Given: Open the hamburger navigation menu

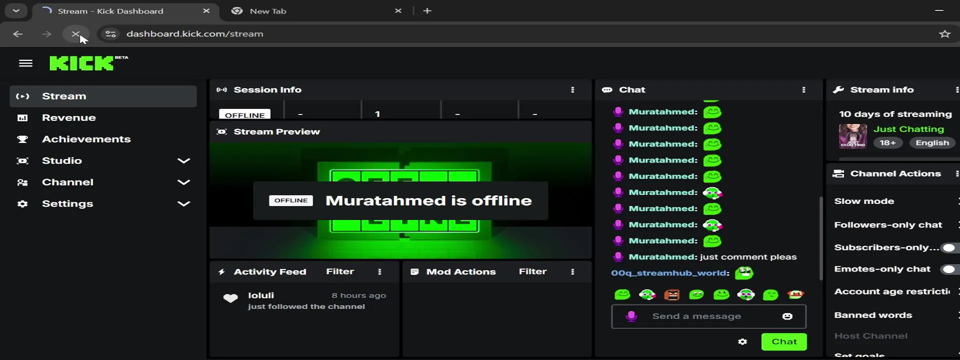Looking at the screenshot, I should click(25, 63).
